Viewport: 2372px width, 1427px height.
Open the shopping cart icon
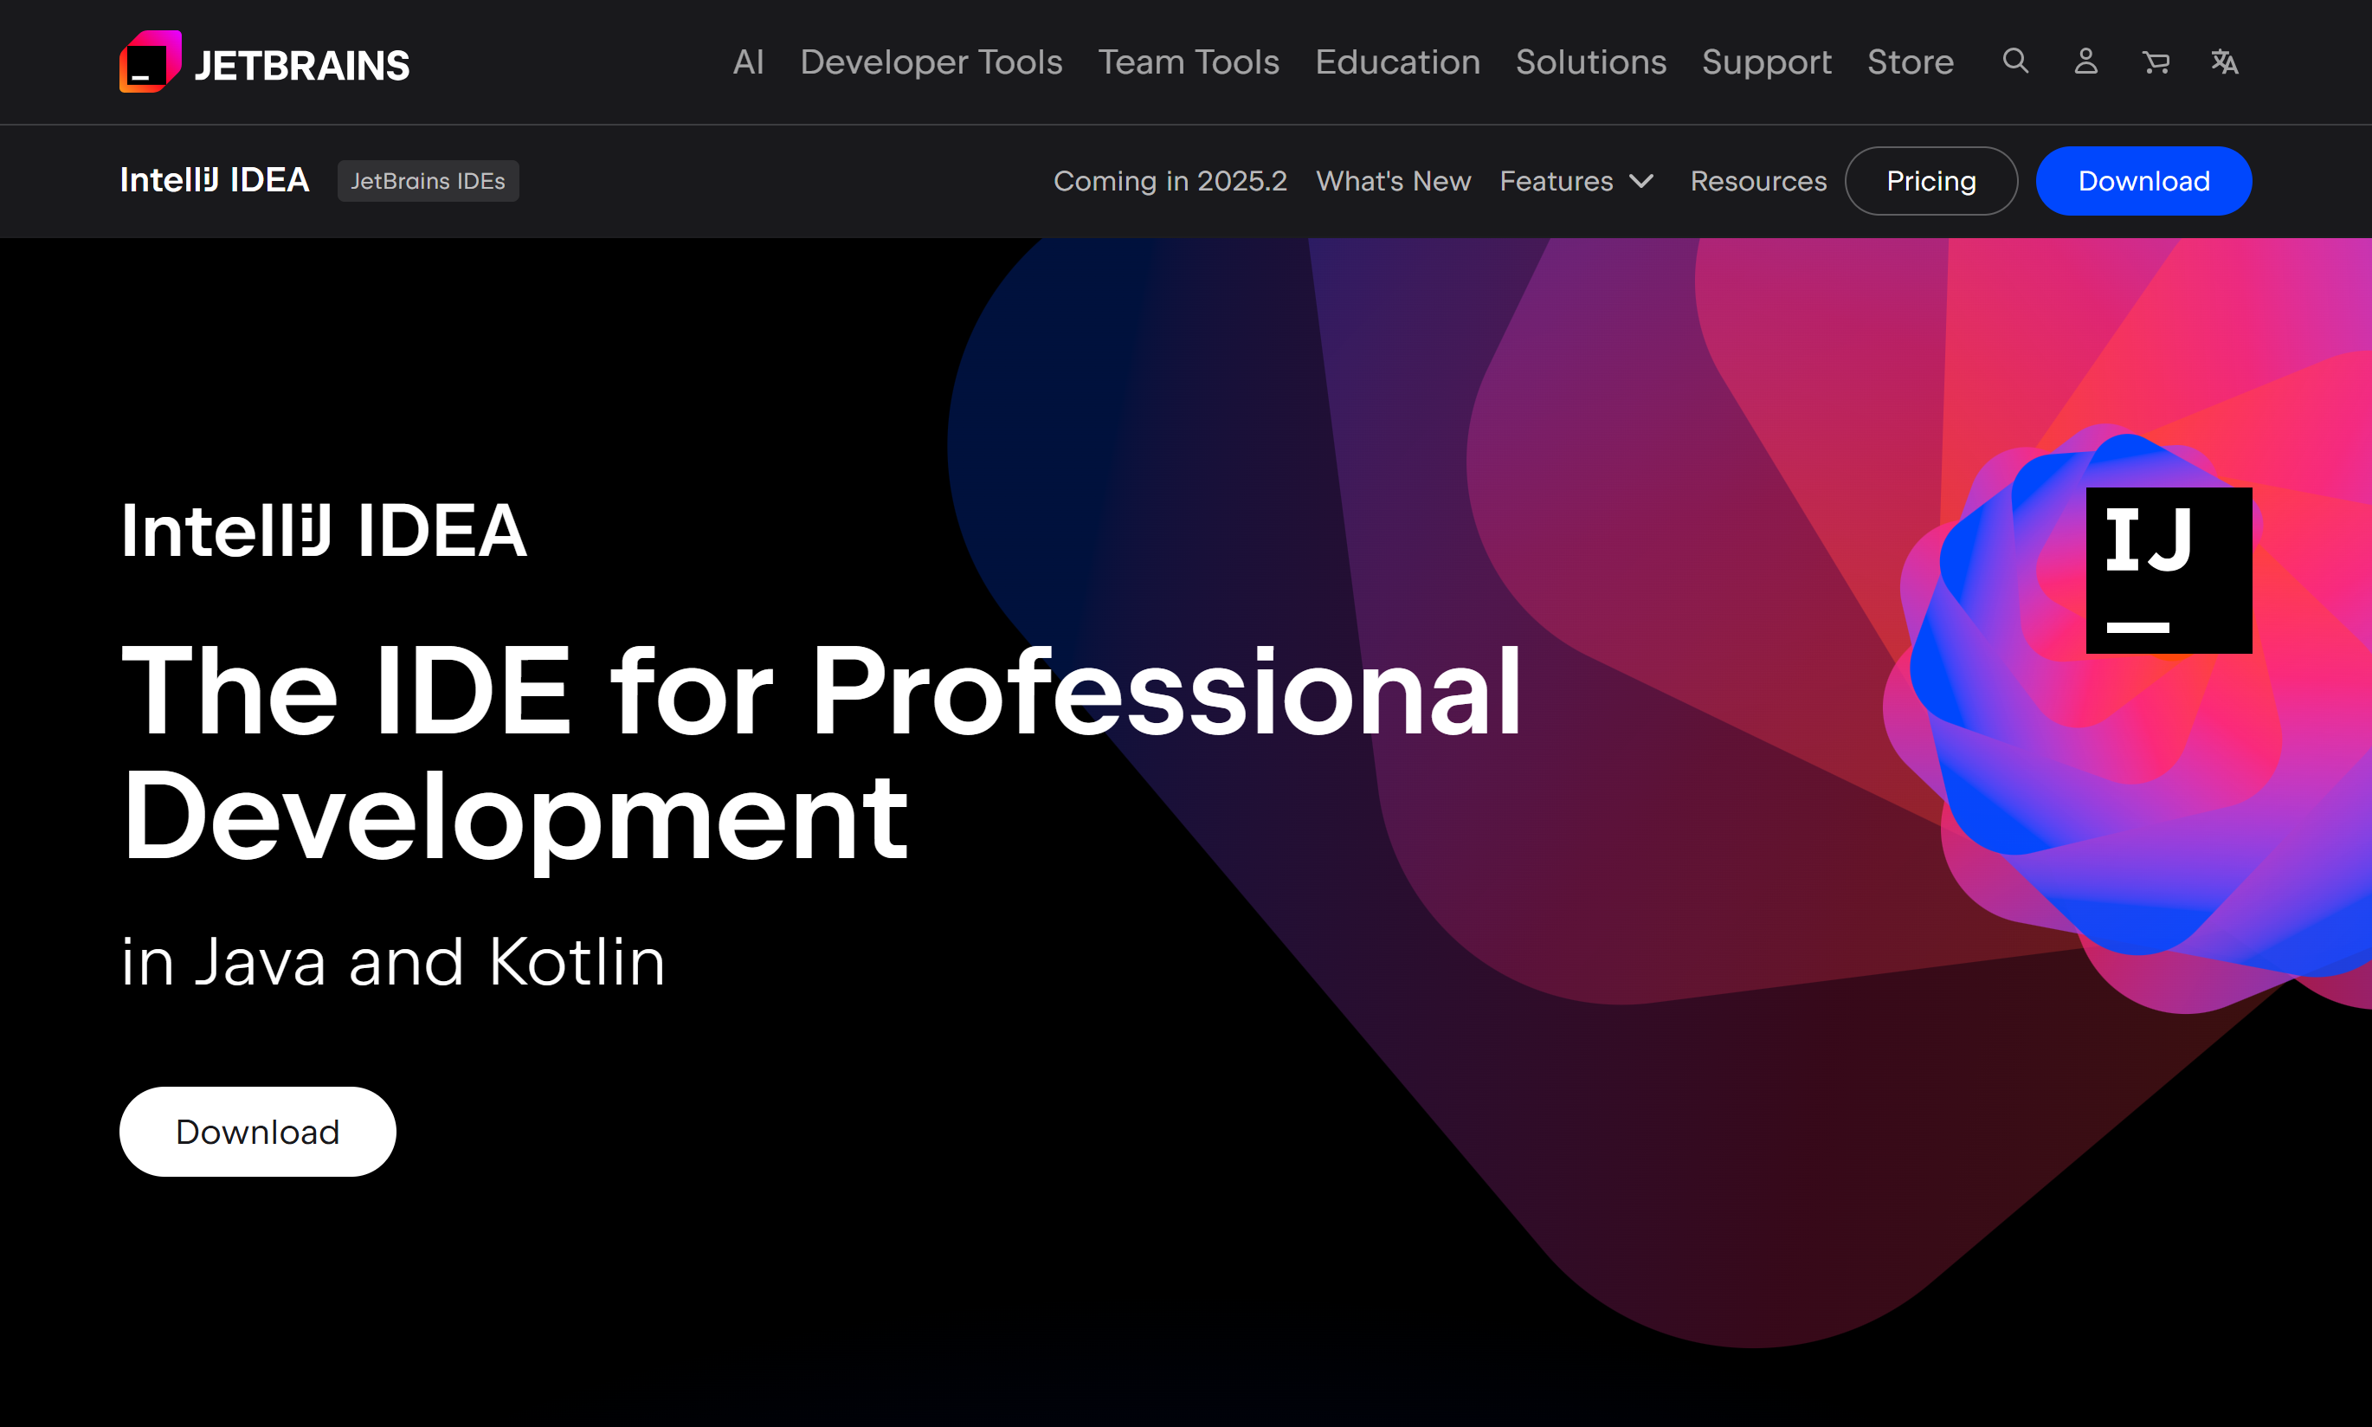[x=2156, y=62]
